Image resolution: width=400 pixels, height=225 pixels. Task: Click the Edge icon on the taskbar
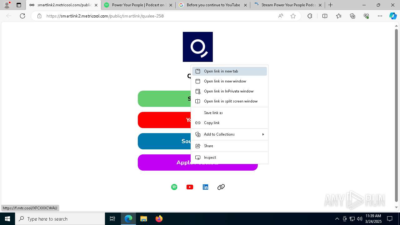click(x=128, y=219)
